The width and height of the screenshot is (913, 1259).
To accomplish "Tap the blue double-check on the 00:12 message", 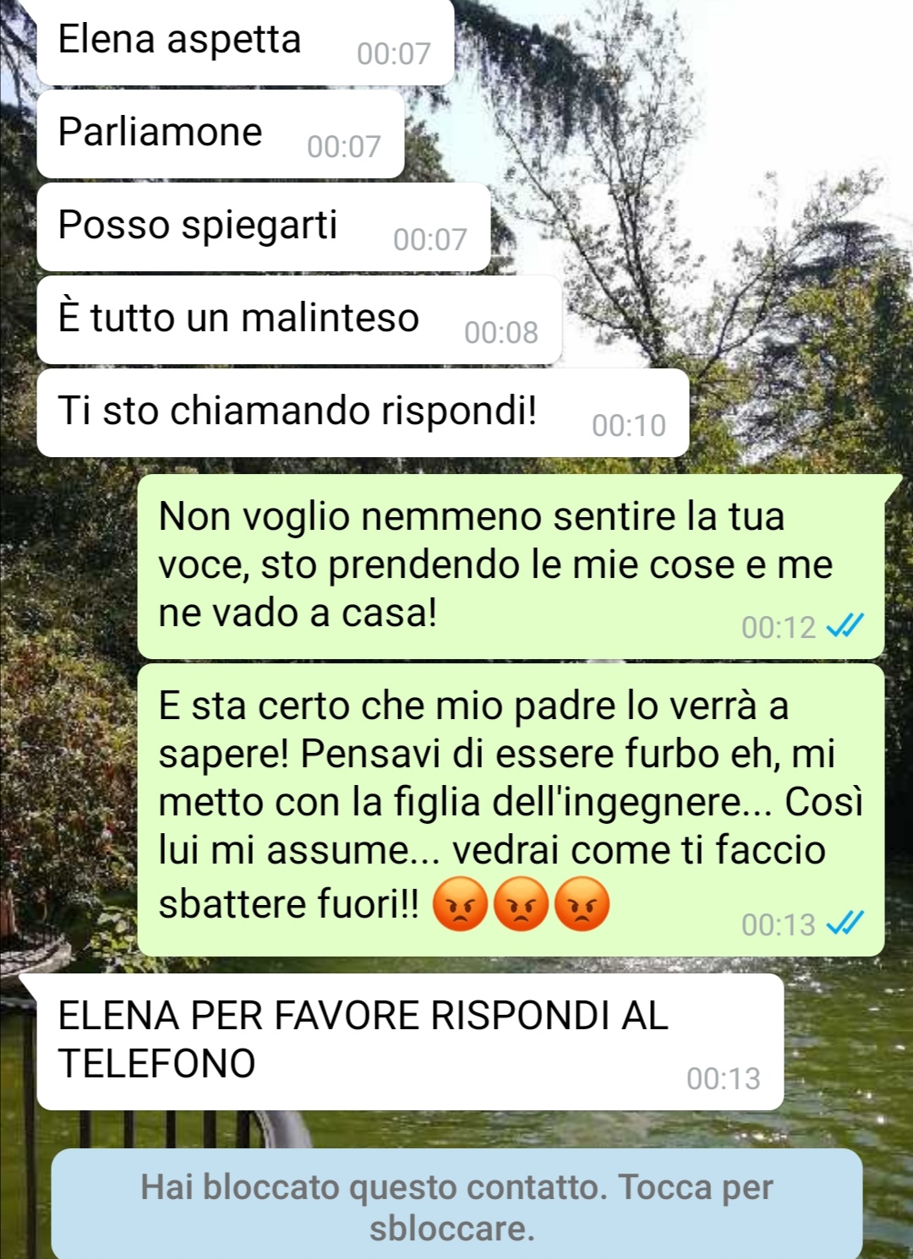I will (845, 626).
